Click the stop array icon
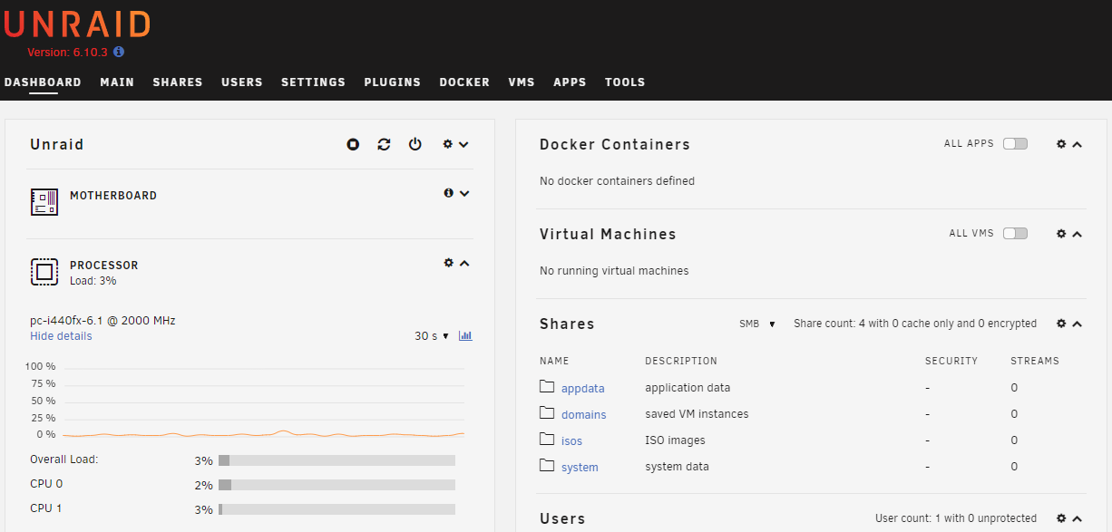The height and width of the screenshot is (532, 1112). point(353,144)
